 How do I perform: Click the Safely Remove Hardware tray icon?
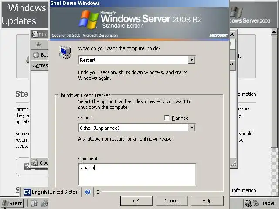256,203
